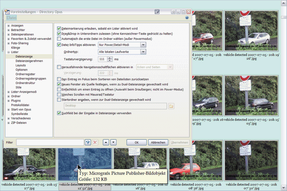
Task: Expand the Dateioperationen tree node
Action: click(x=9, y=34)
